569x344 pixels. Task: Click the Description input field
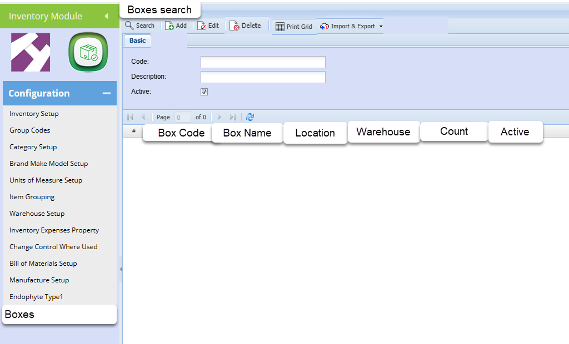coord(263,77)
